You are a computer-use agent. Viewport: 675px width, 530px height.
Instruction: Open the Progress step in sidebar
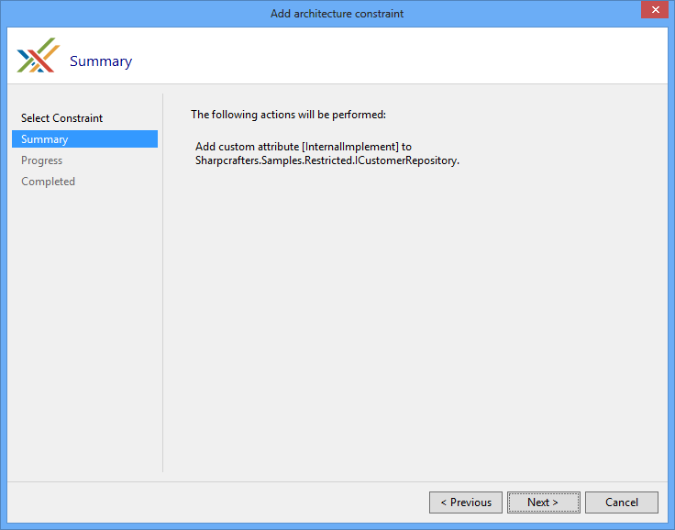(42, 160)
